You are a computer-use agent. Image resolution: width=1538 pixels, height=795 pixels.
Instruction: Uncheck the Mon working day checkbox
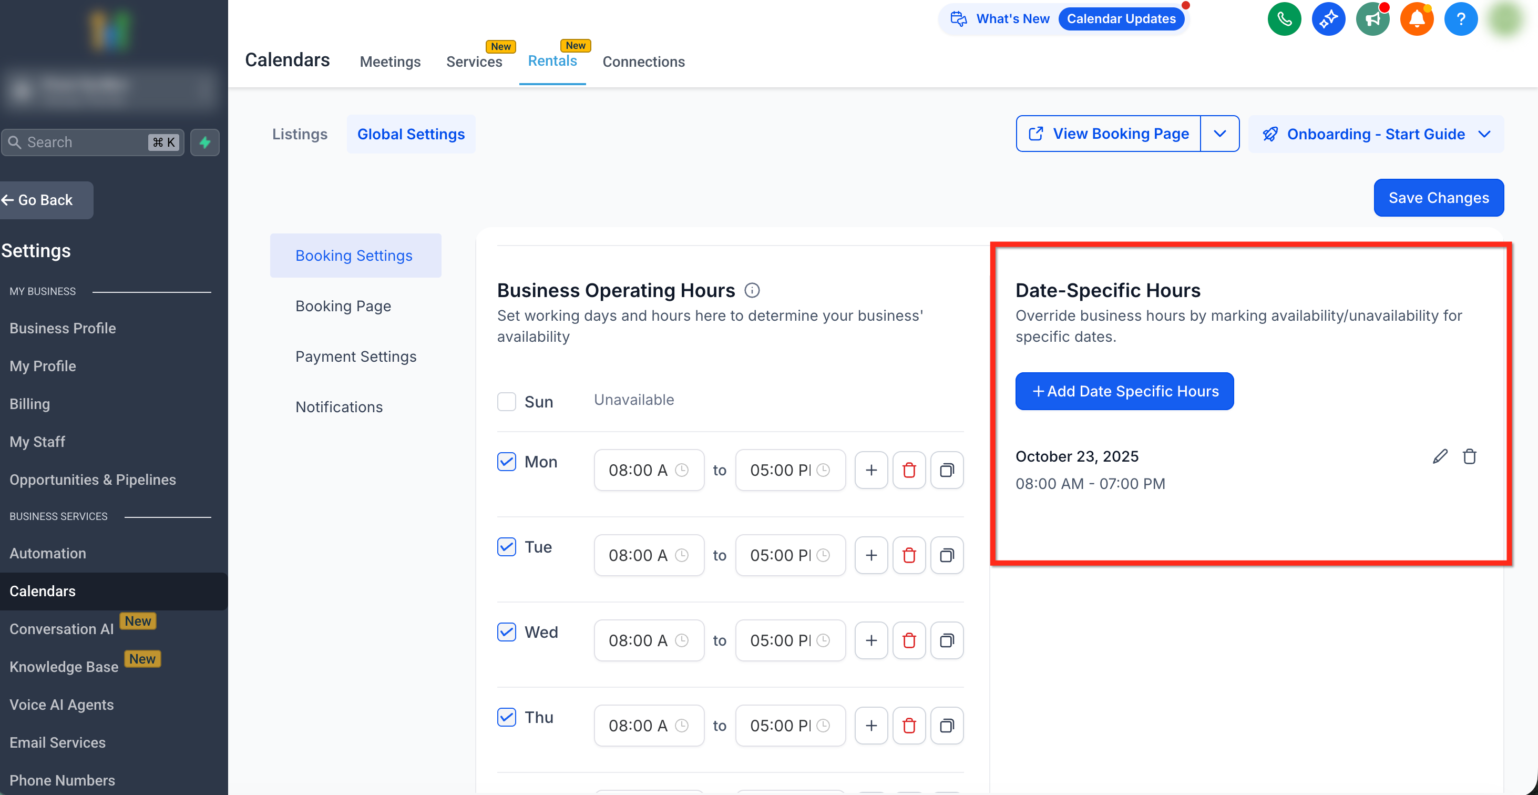506,461
